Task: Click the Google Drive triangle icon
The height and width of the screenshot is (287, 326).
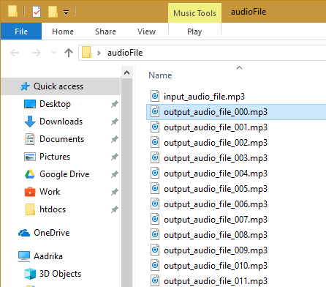Action: click(x=30, y=174)
